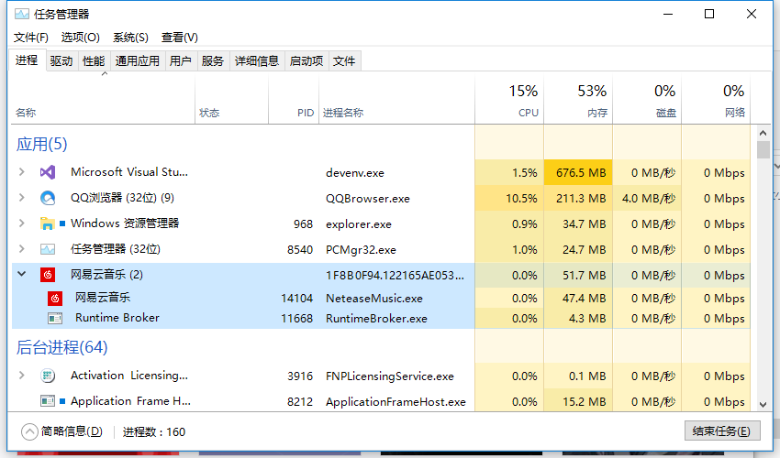Sort by the CPU 15% column header

[x=509, y=100]
